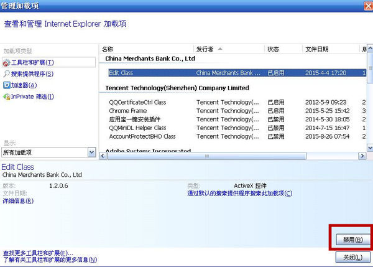Select the 应用宝一键安装插件 row

237,119
